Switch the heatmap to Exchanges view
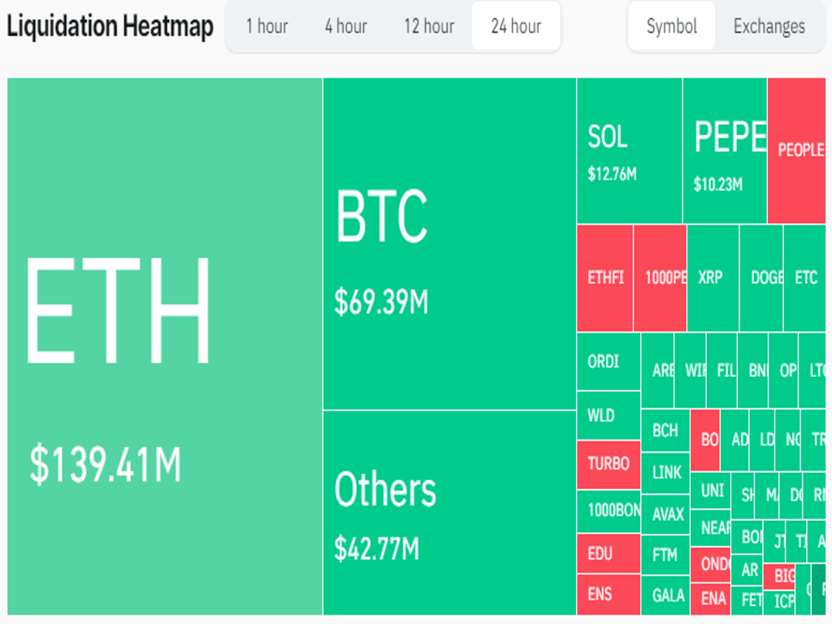Image resolution: width=832 pixels, height=624 pixels. (x=769, y=27)
